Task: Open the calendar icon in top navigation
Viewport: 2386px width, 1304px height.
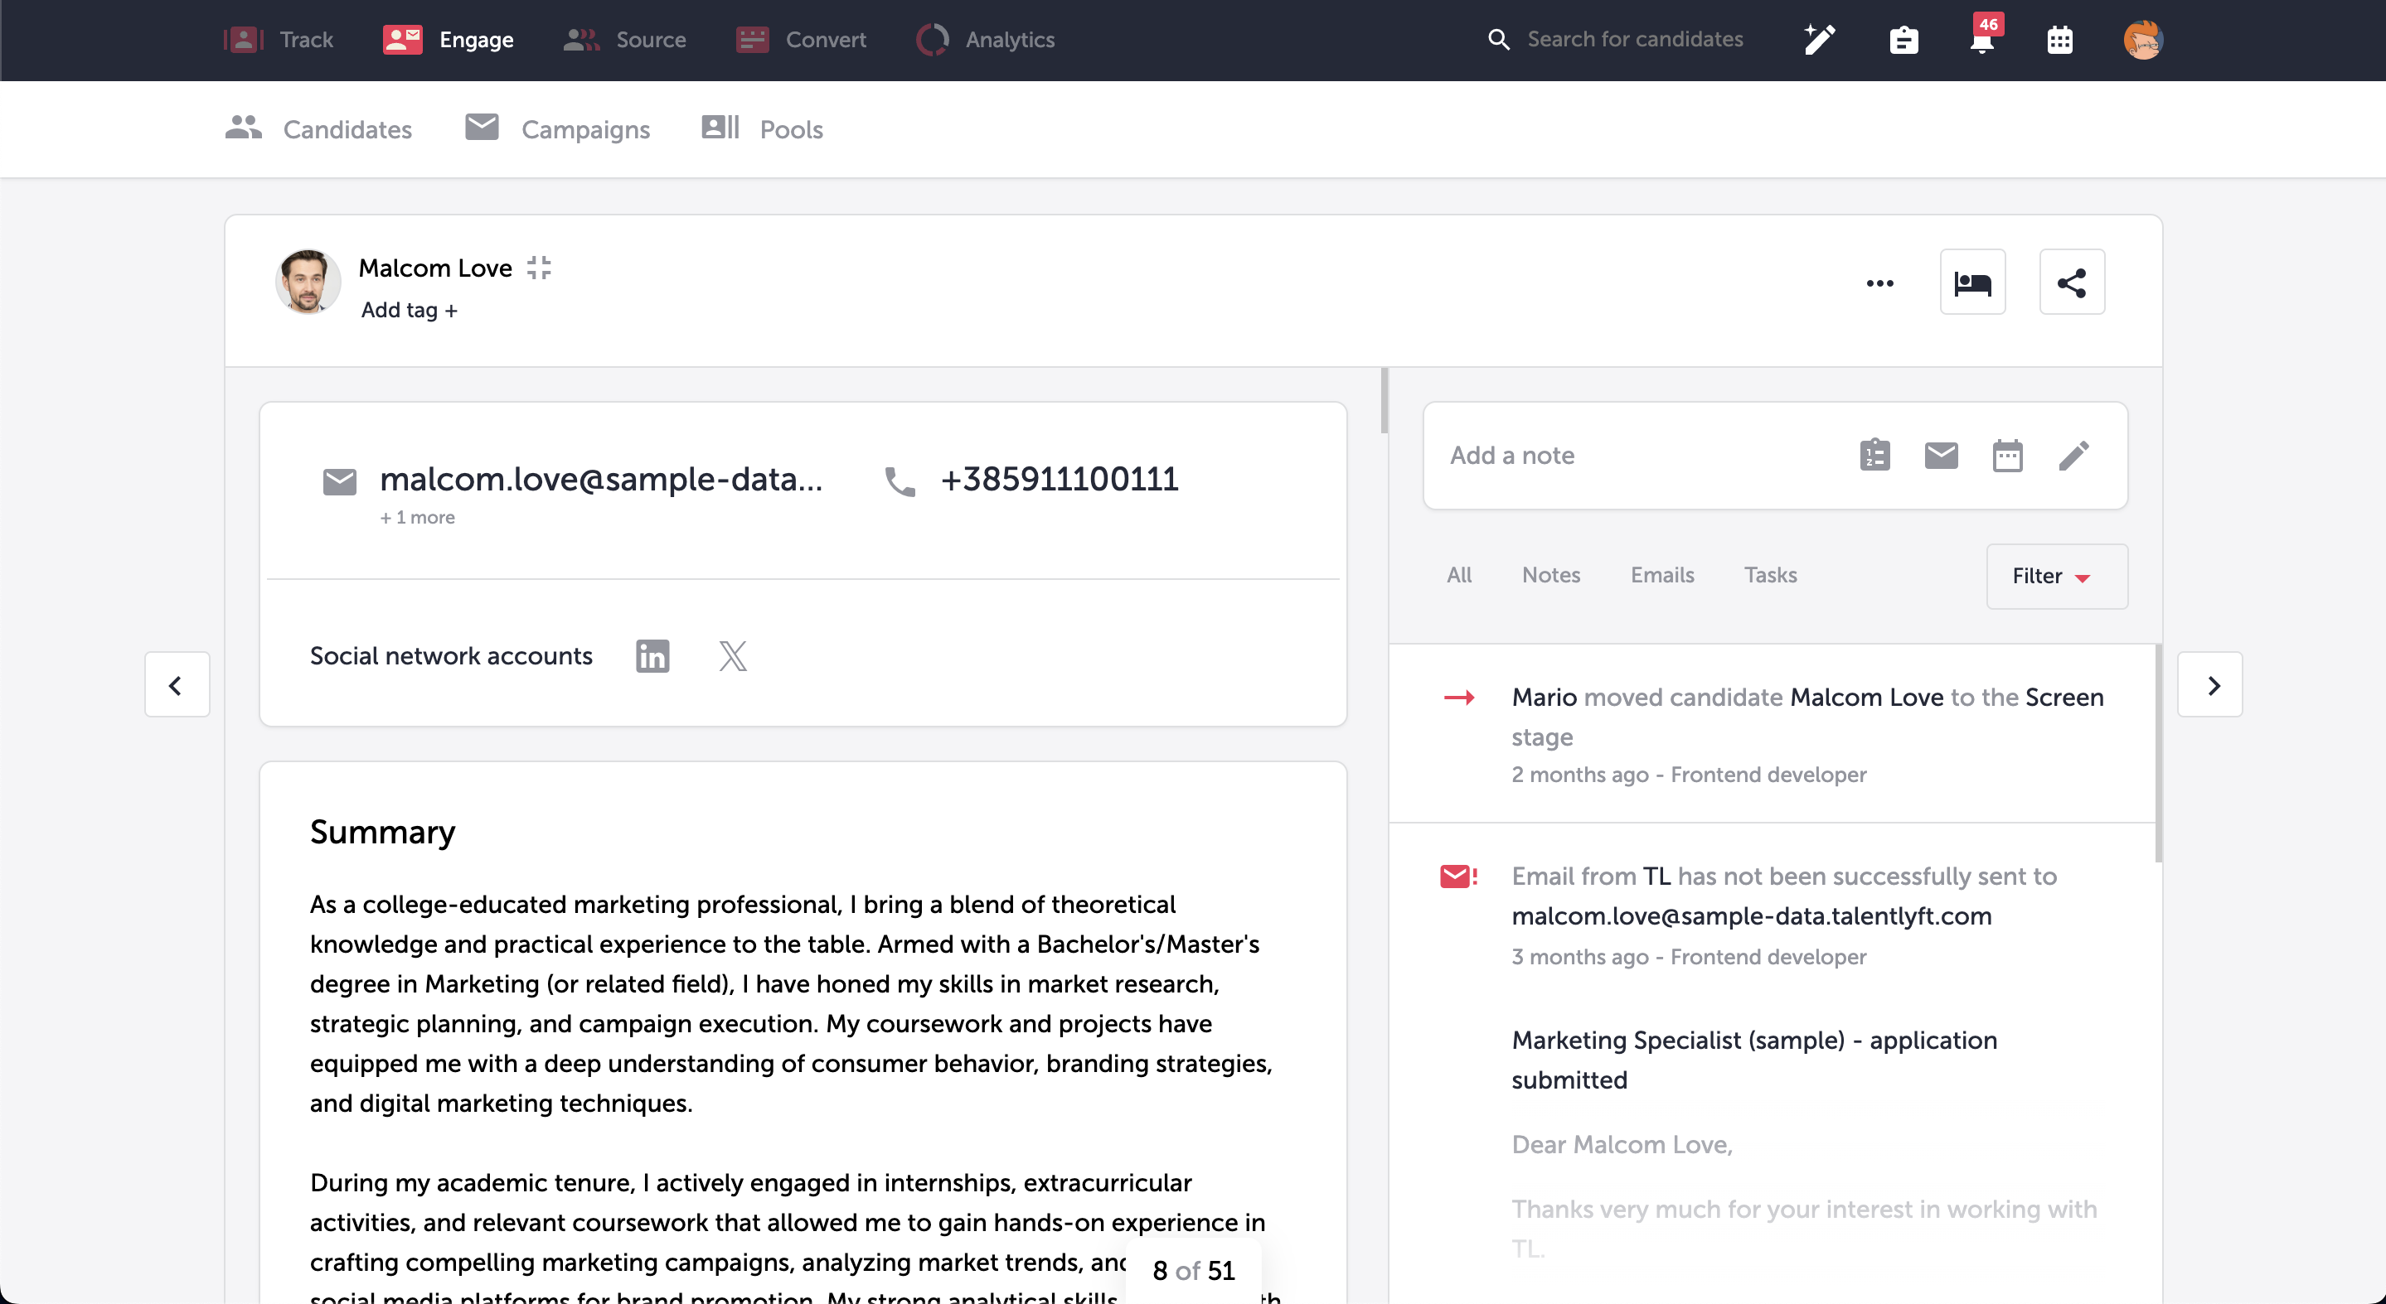Action: (2060, 40)
